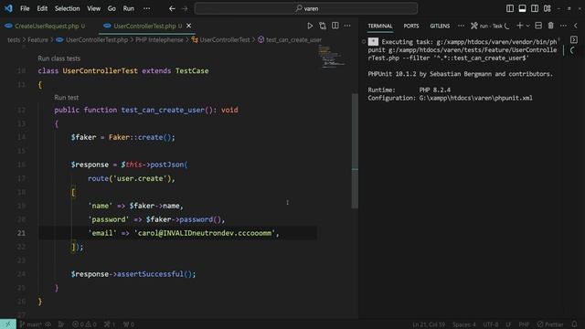
Task: Show more menu bar items ellipsis
Action: pyautogui.click(x=146, y=8)
